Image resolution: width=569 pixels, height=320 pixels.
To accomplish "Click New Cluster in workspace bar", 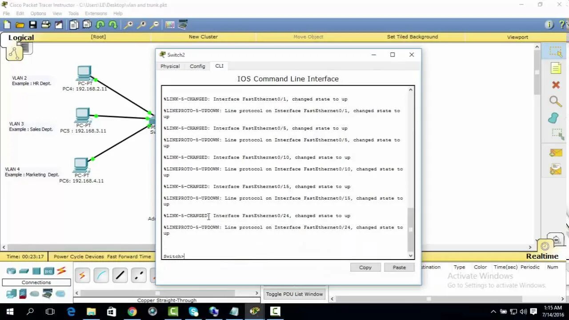I will coord(203,37).
